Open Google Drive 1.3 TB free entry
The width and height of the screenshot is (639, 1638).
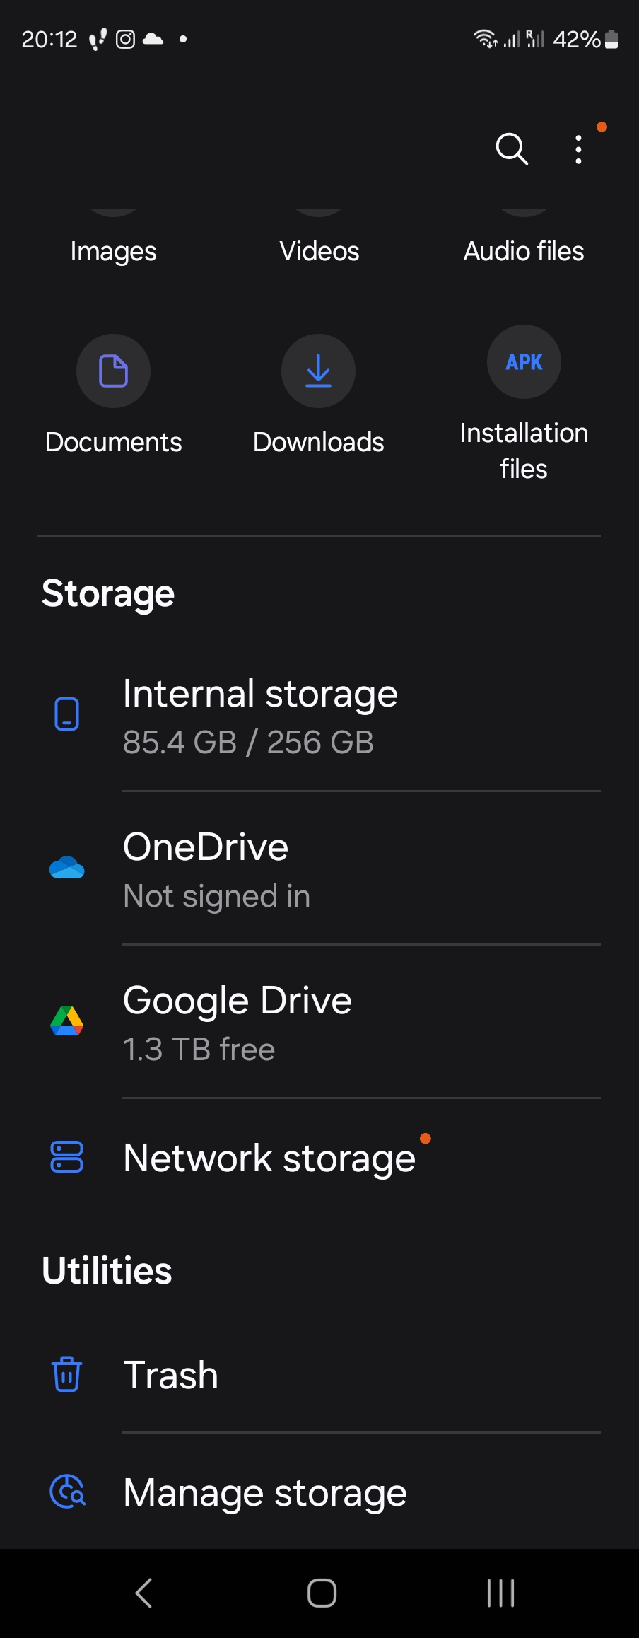tap(237, 1023)
